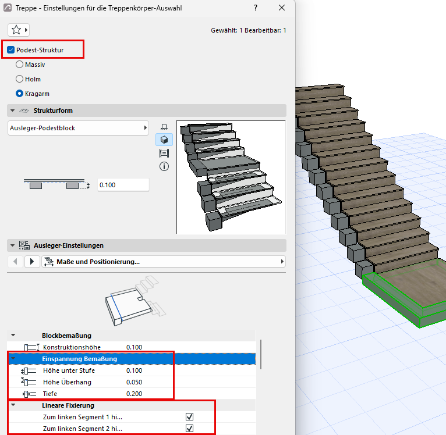Toggle Zum linken Segment 2 checkbox
The width and height of the screenshot is (446, 435).
pos(189,429)
